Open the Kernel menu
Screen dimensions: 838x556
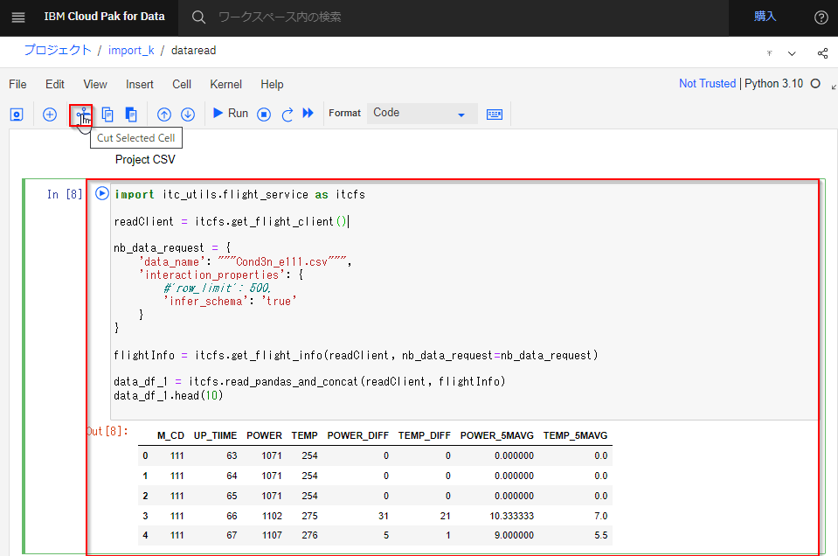pyautogui.click(x=225, y=85)
